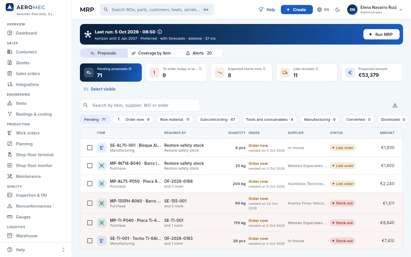
Task: Switch to the Proposals tab
Action: click(104, 53)
